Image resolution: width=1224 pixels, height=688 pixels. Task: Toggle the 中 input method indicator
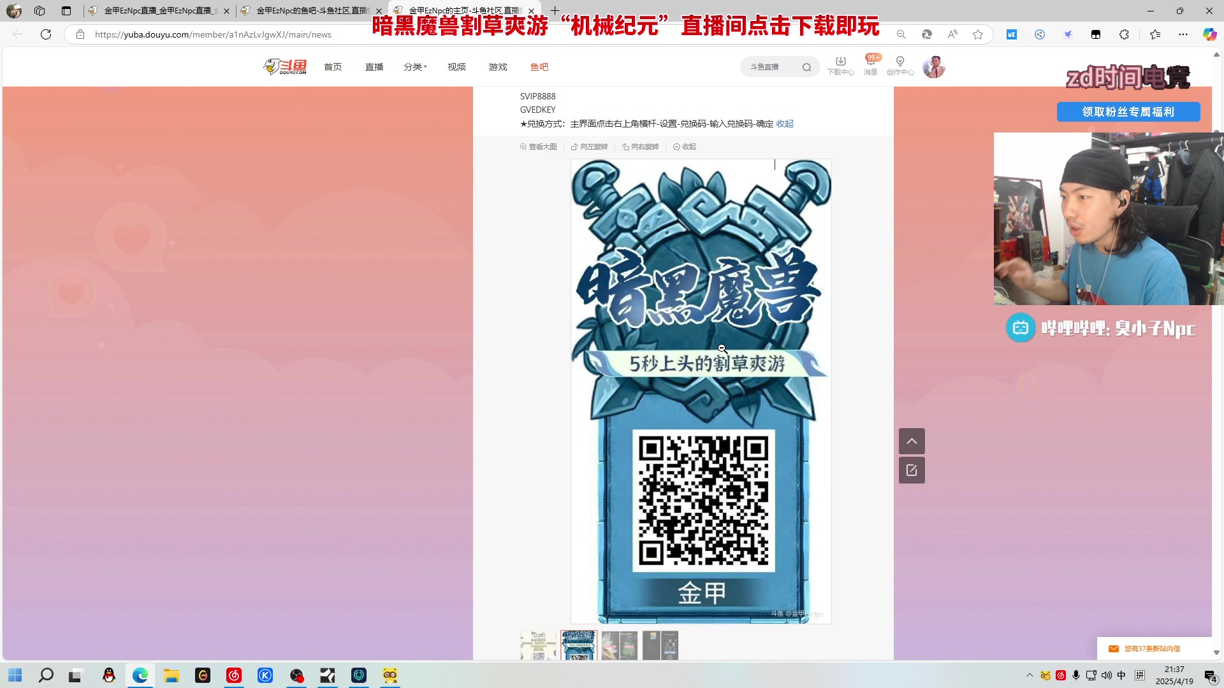[x=1121, y=675]
